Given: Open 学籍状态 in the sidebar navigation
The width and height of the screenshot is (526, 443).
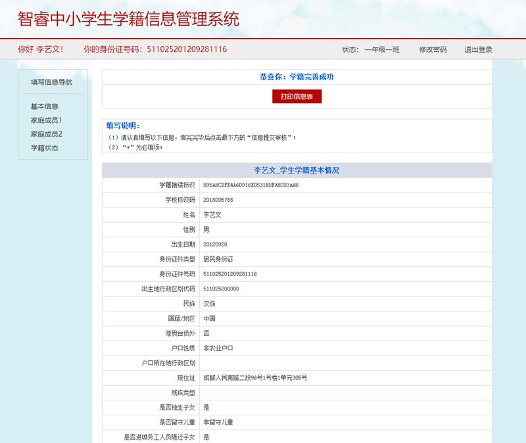Looking at the screenshot, I should (45, 148).
